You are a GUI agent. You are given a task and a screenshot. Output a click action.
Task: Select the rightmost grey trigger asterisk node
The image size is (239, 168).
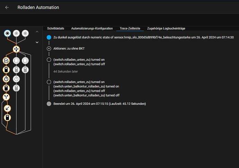25,33
